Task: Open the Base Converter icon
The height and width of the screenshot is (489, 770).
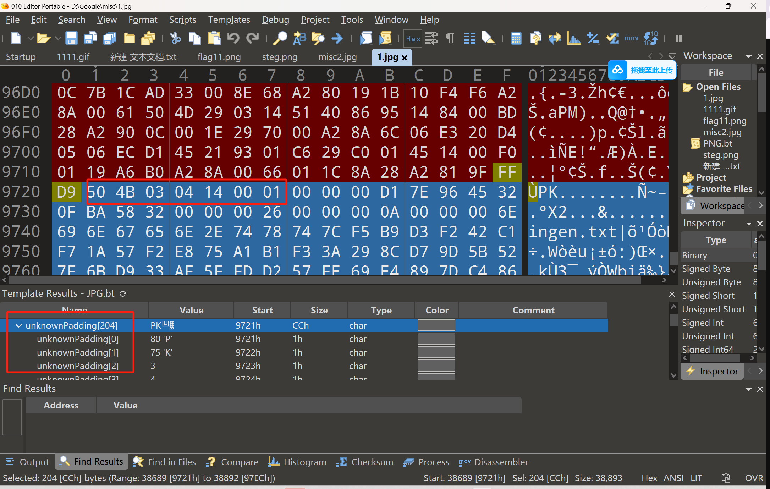Action: (651, 38)
